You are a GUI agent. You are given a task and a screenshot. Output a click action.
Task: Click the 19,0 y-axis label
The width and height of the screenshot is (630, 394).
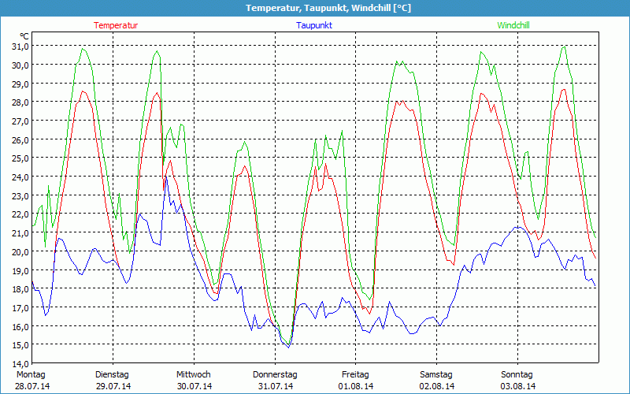point(20,270)
